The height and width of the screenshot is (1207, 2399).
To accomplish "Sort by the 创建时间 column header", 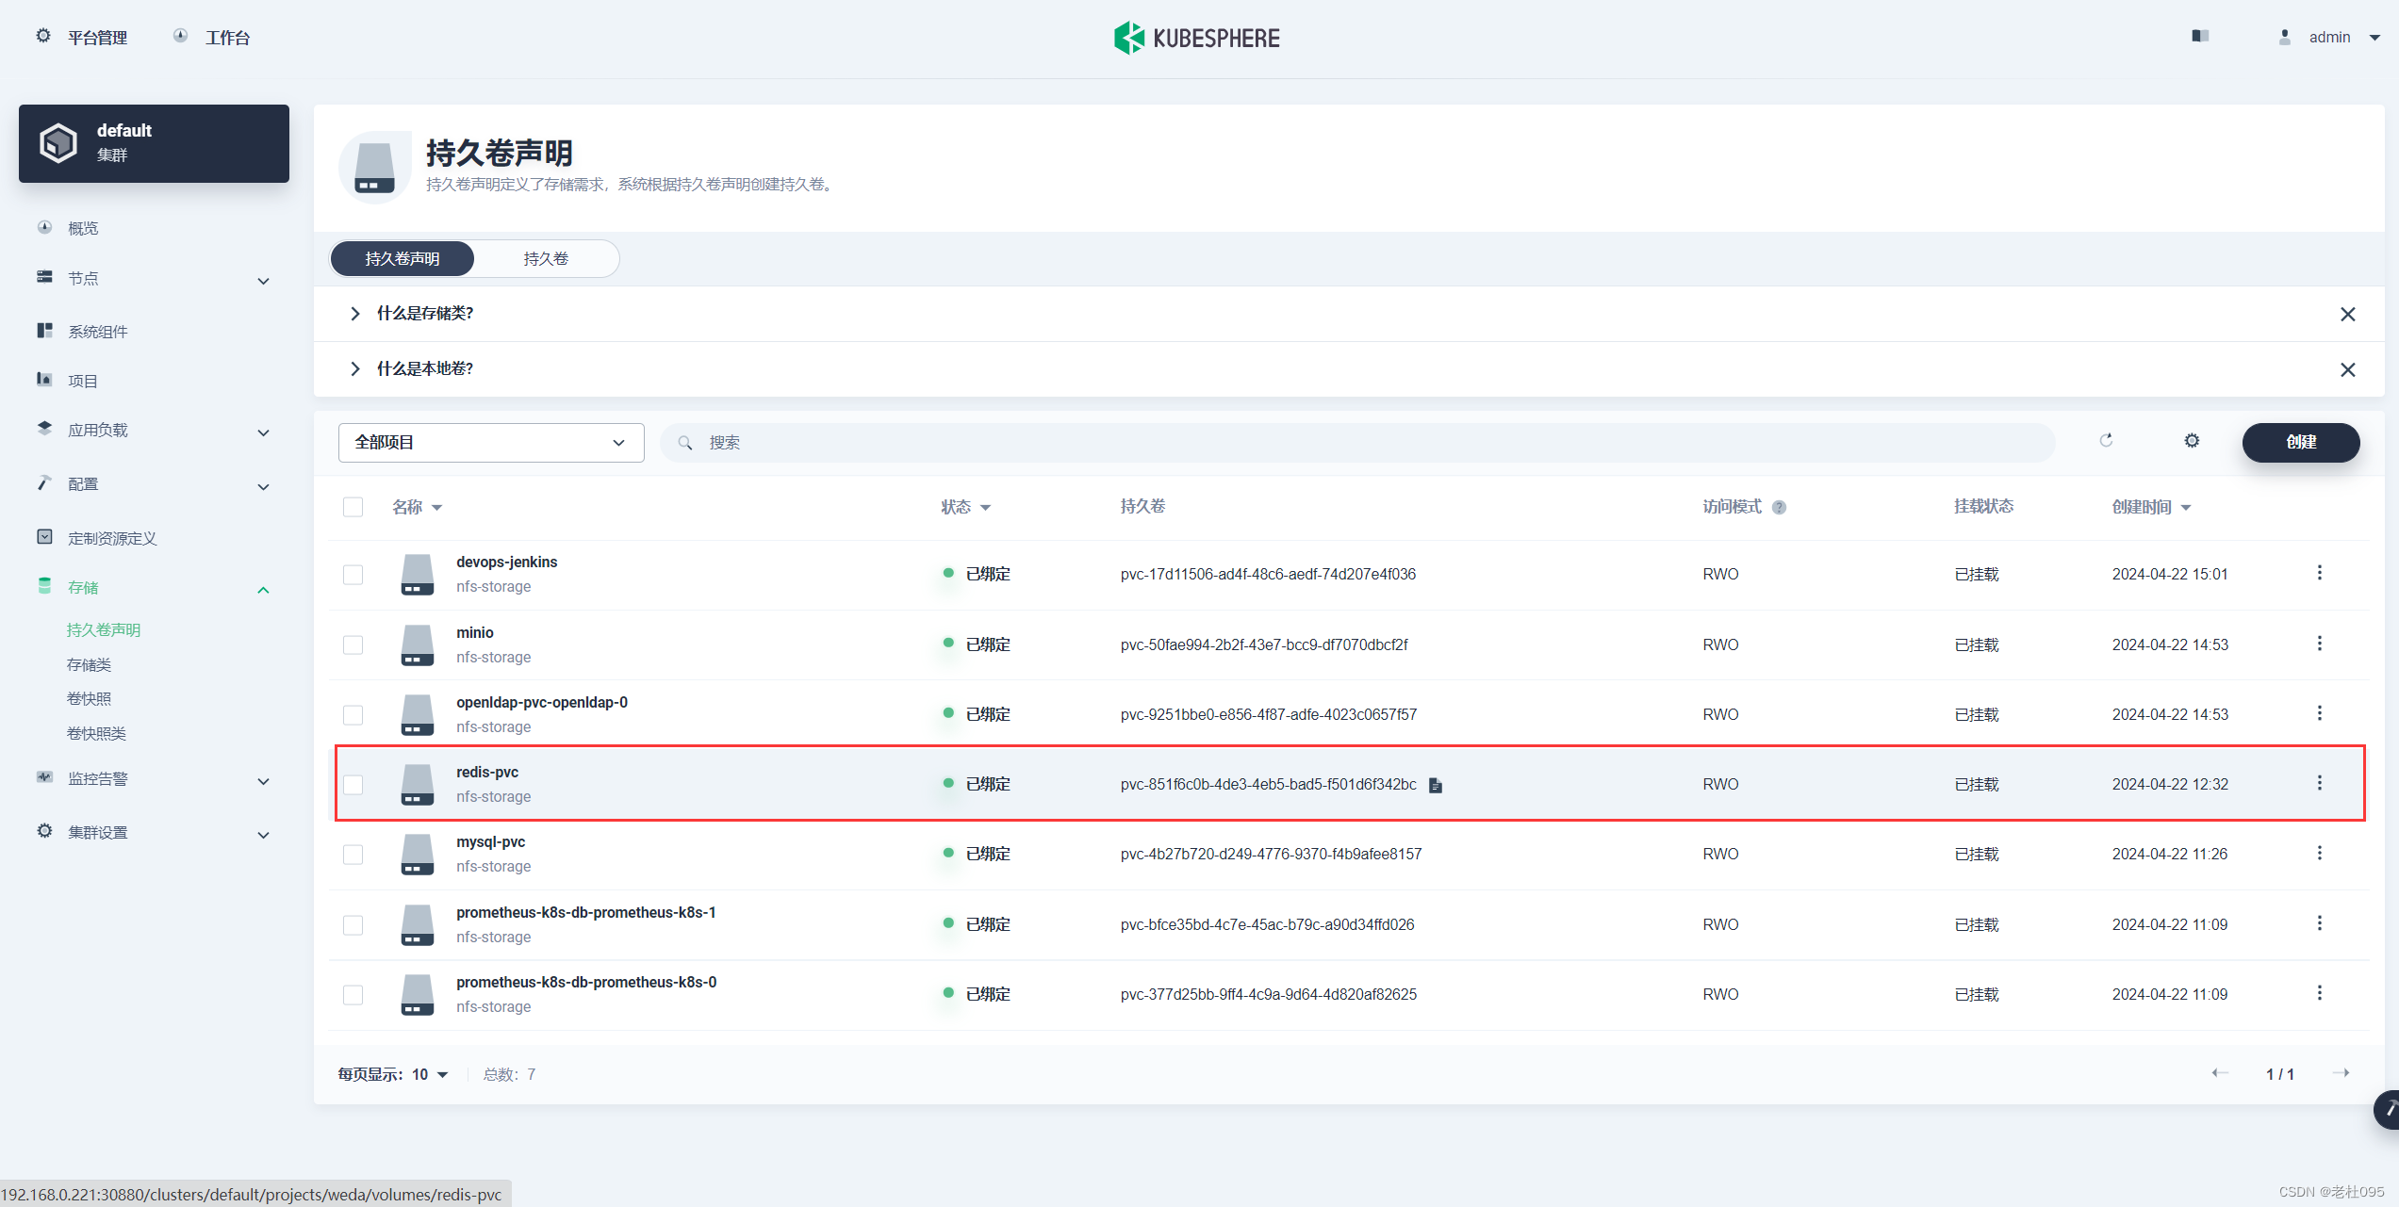I will 2151,507.
